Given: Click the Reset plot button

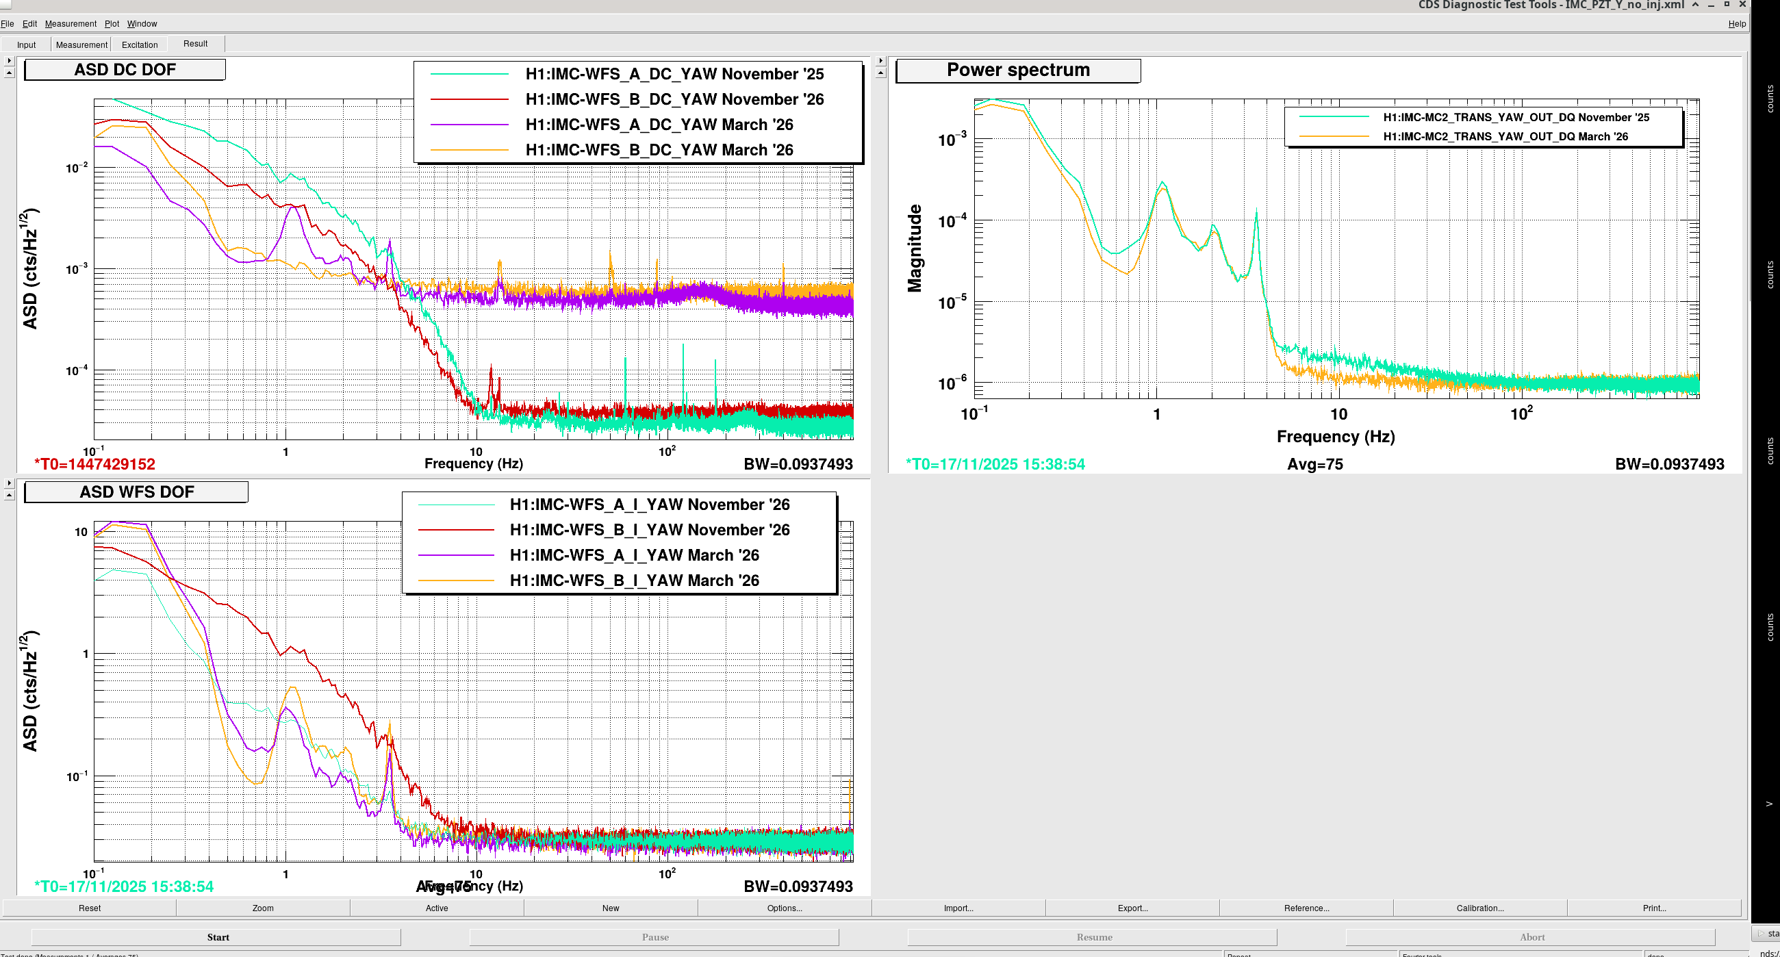Looking at the screenshot, I should [x=89, y=908].
